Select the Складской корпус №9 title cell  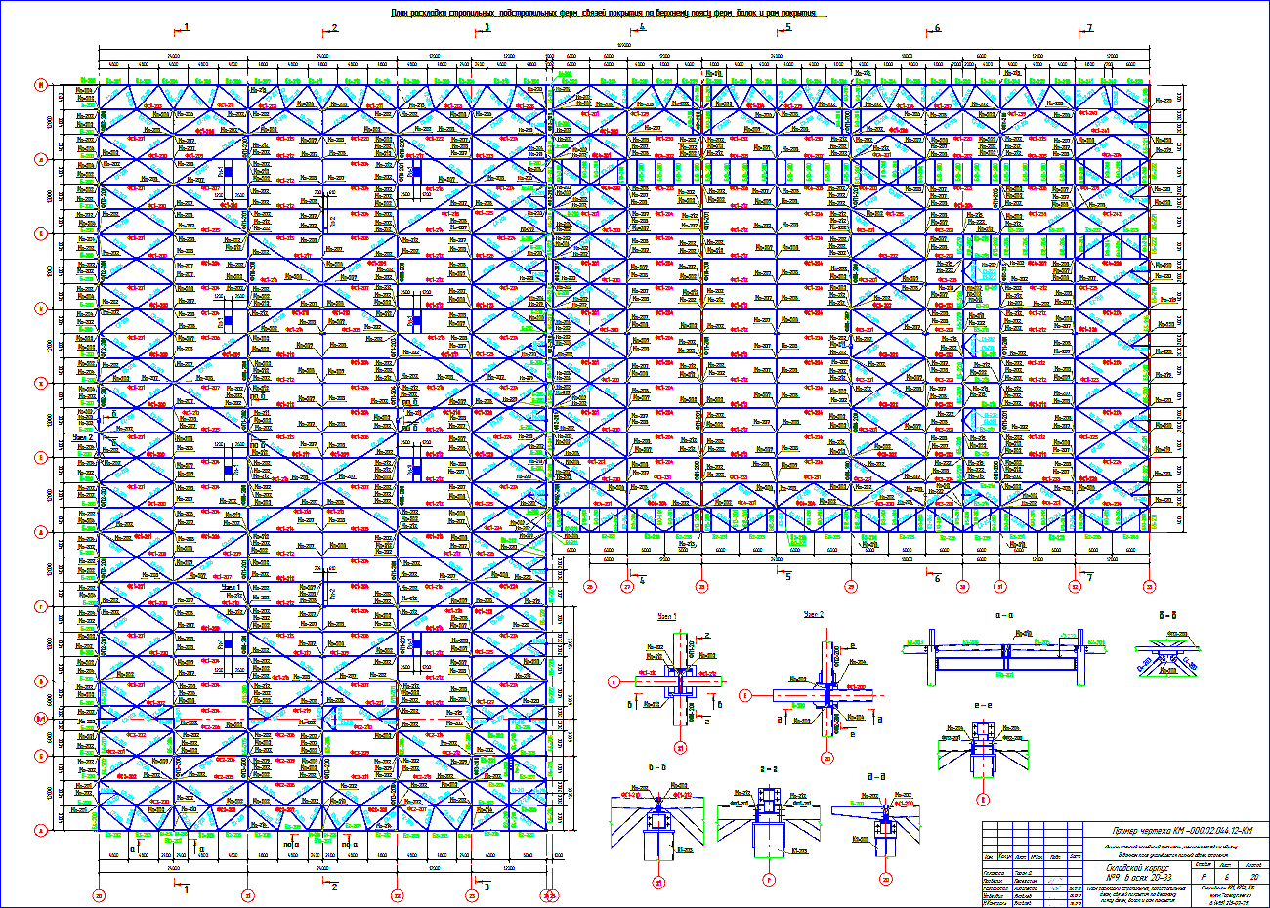pos(1133,871)
